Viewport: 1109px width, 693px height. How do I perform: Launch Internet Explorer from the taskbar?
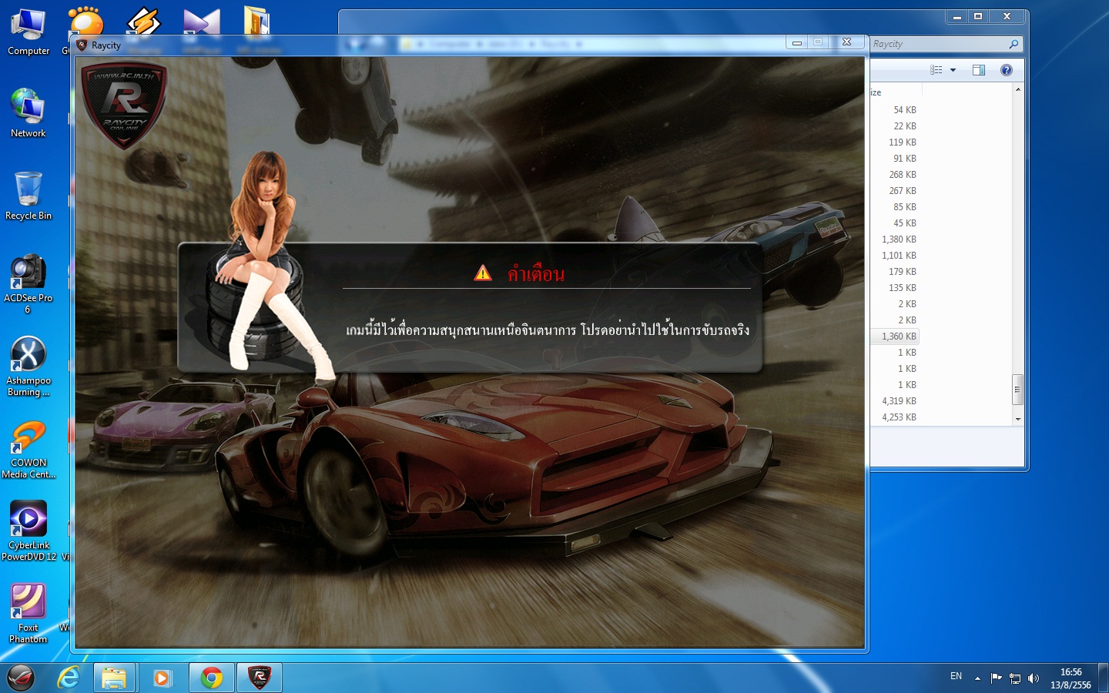pos(69,678)
